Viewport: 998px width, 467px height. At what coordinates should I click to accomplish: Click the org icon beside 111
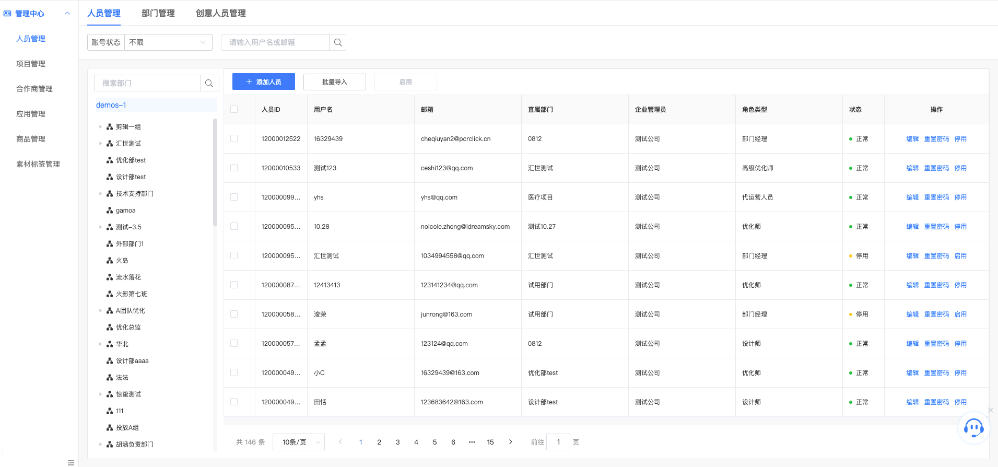[110, 411]
